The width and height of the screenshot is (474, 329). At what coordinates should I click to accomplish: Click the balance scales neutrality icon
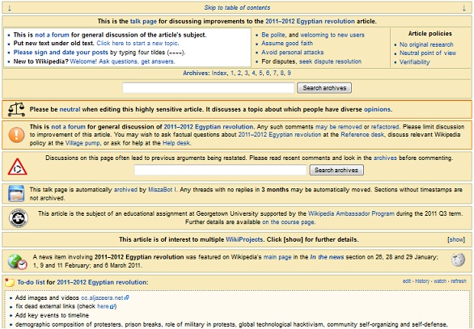16,109
